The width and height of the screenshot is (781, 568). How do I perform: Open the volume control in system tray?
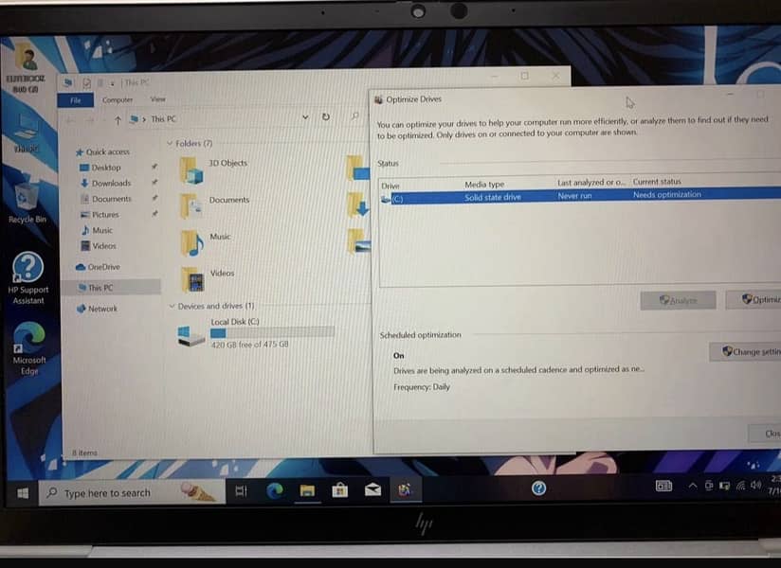point(755,485)
